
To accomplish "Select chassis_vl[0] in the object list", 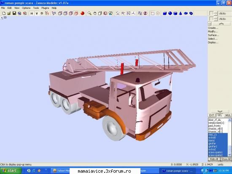I will click(x=218, y=129).
